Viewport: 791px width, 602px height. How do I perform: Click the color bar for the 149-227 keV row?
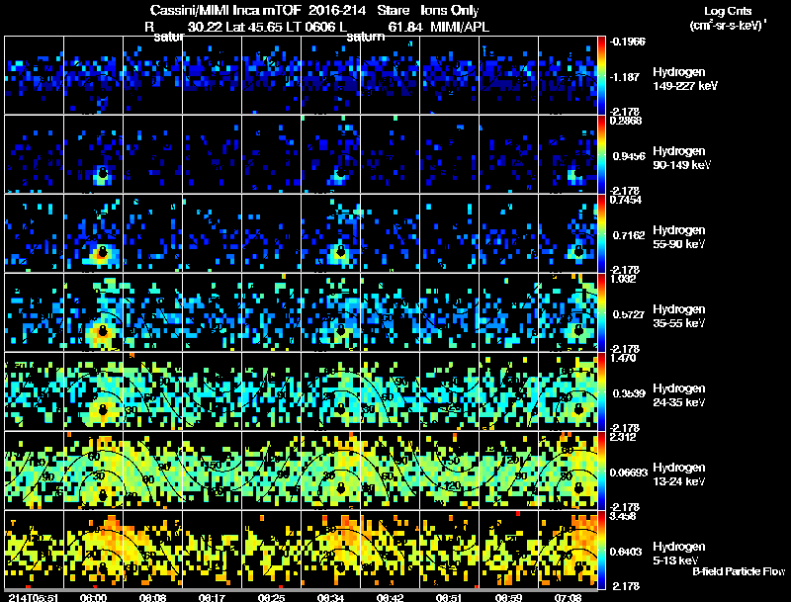[601, 75]
